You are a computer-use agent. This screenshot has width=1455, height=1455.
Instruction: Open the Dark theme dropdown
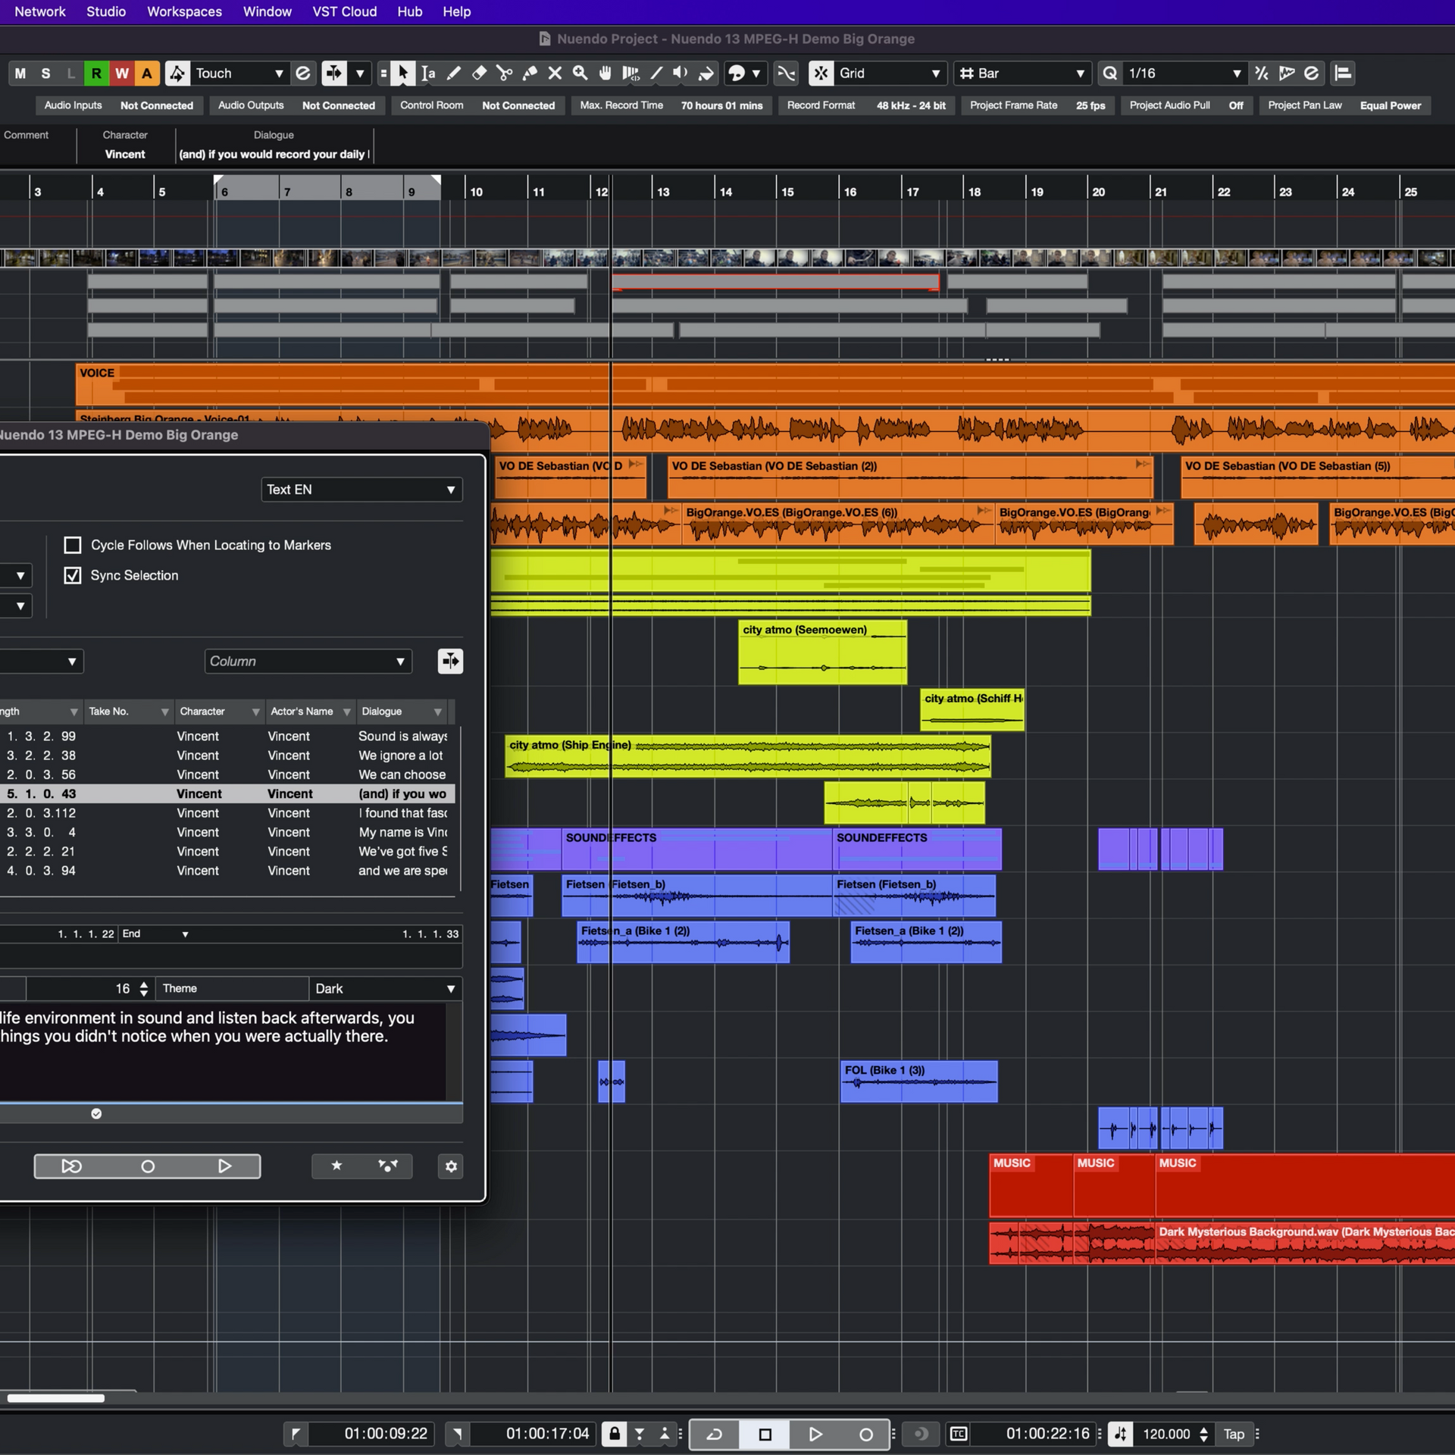386,988
